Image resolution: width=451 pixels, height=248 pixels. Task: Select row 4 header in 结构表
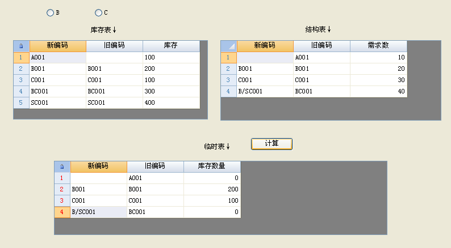tap(228, 91)
